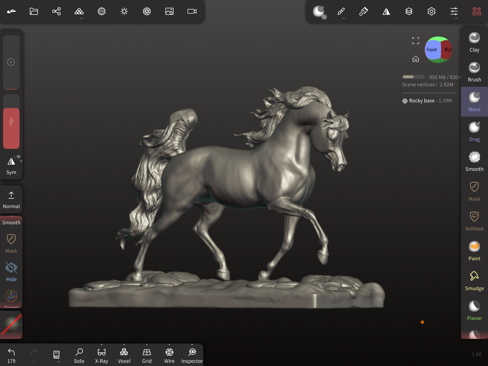488x366 pixels.
Task: Click the red intensity slider
Action: pos(11,128)
